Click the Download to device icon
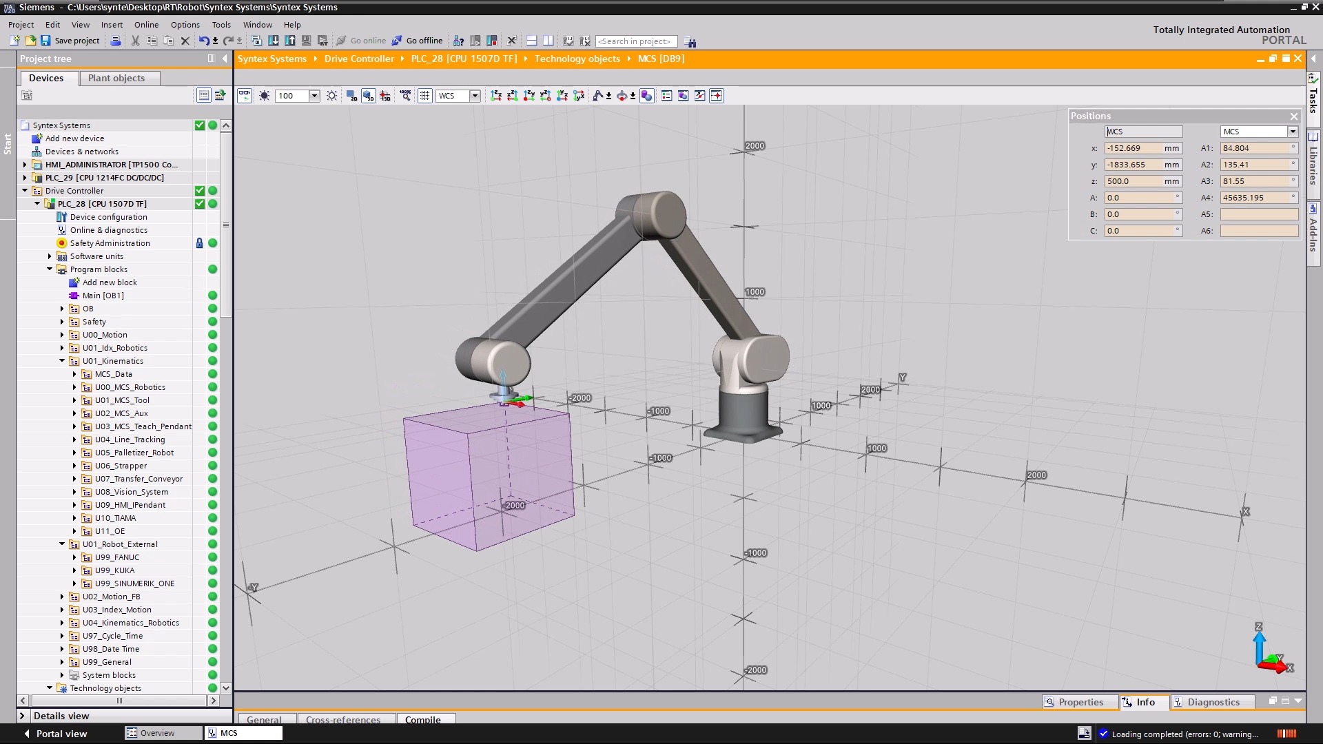1323x744 pixels. (x=273, y=41)
